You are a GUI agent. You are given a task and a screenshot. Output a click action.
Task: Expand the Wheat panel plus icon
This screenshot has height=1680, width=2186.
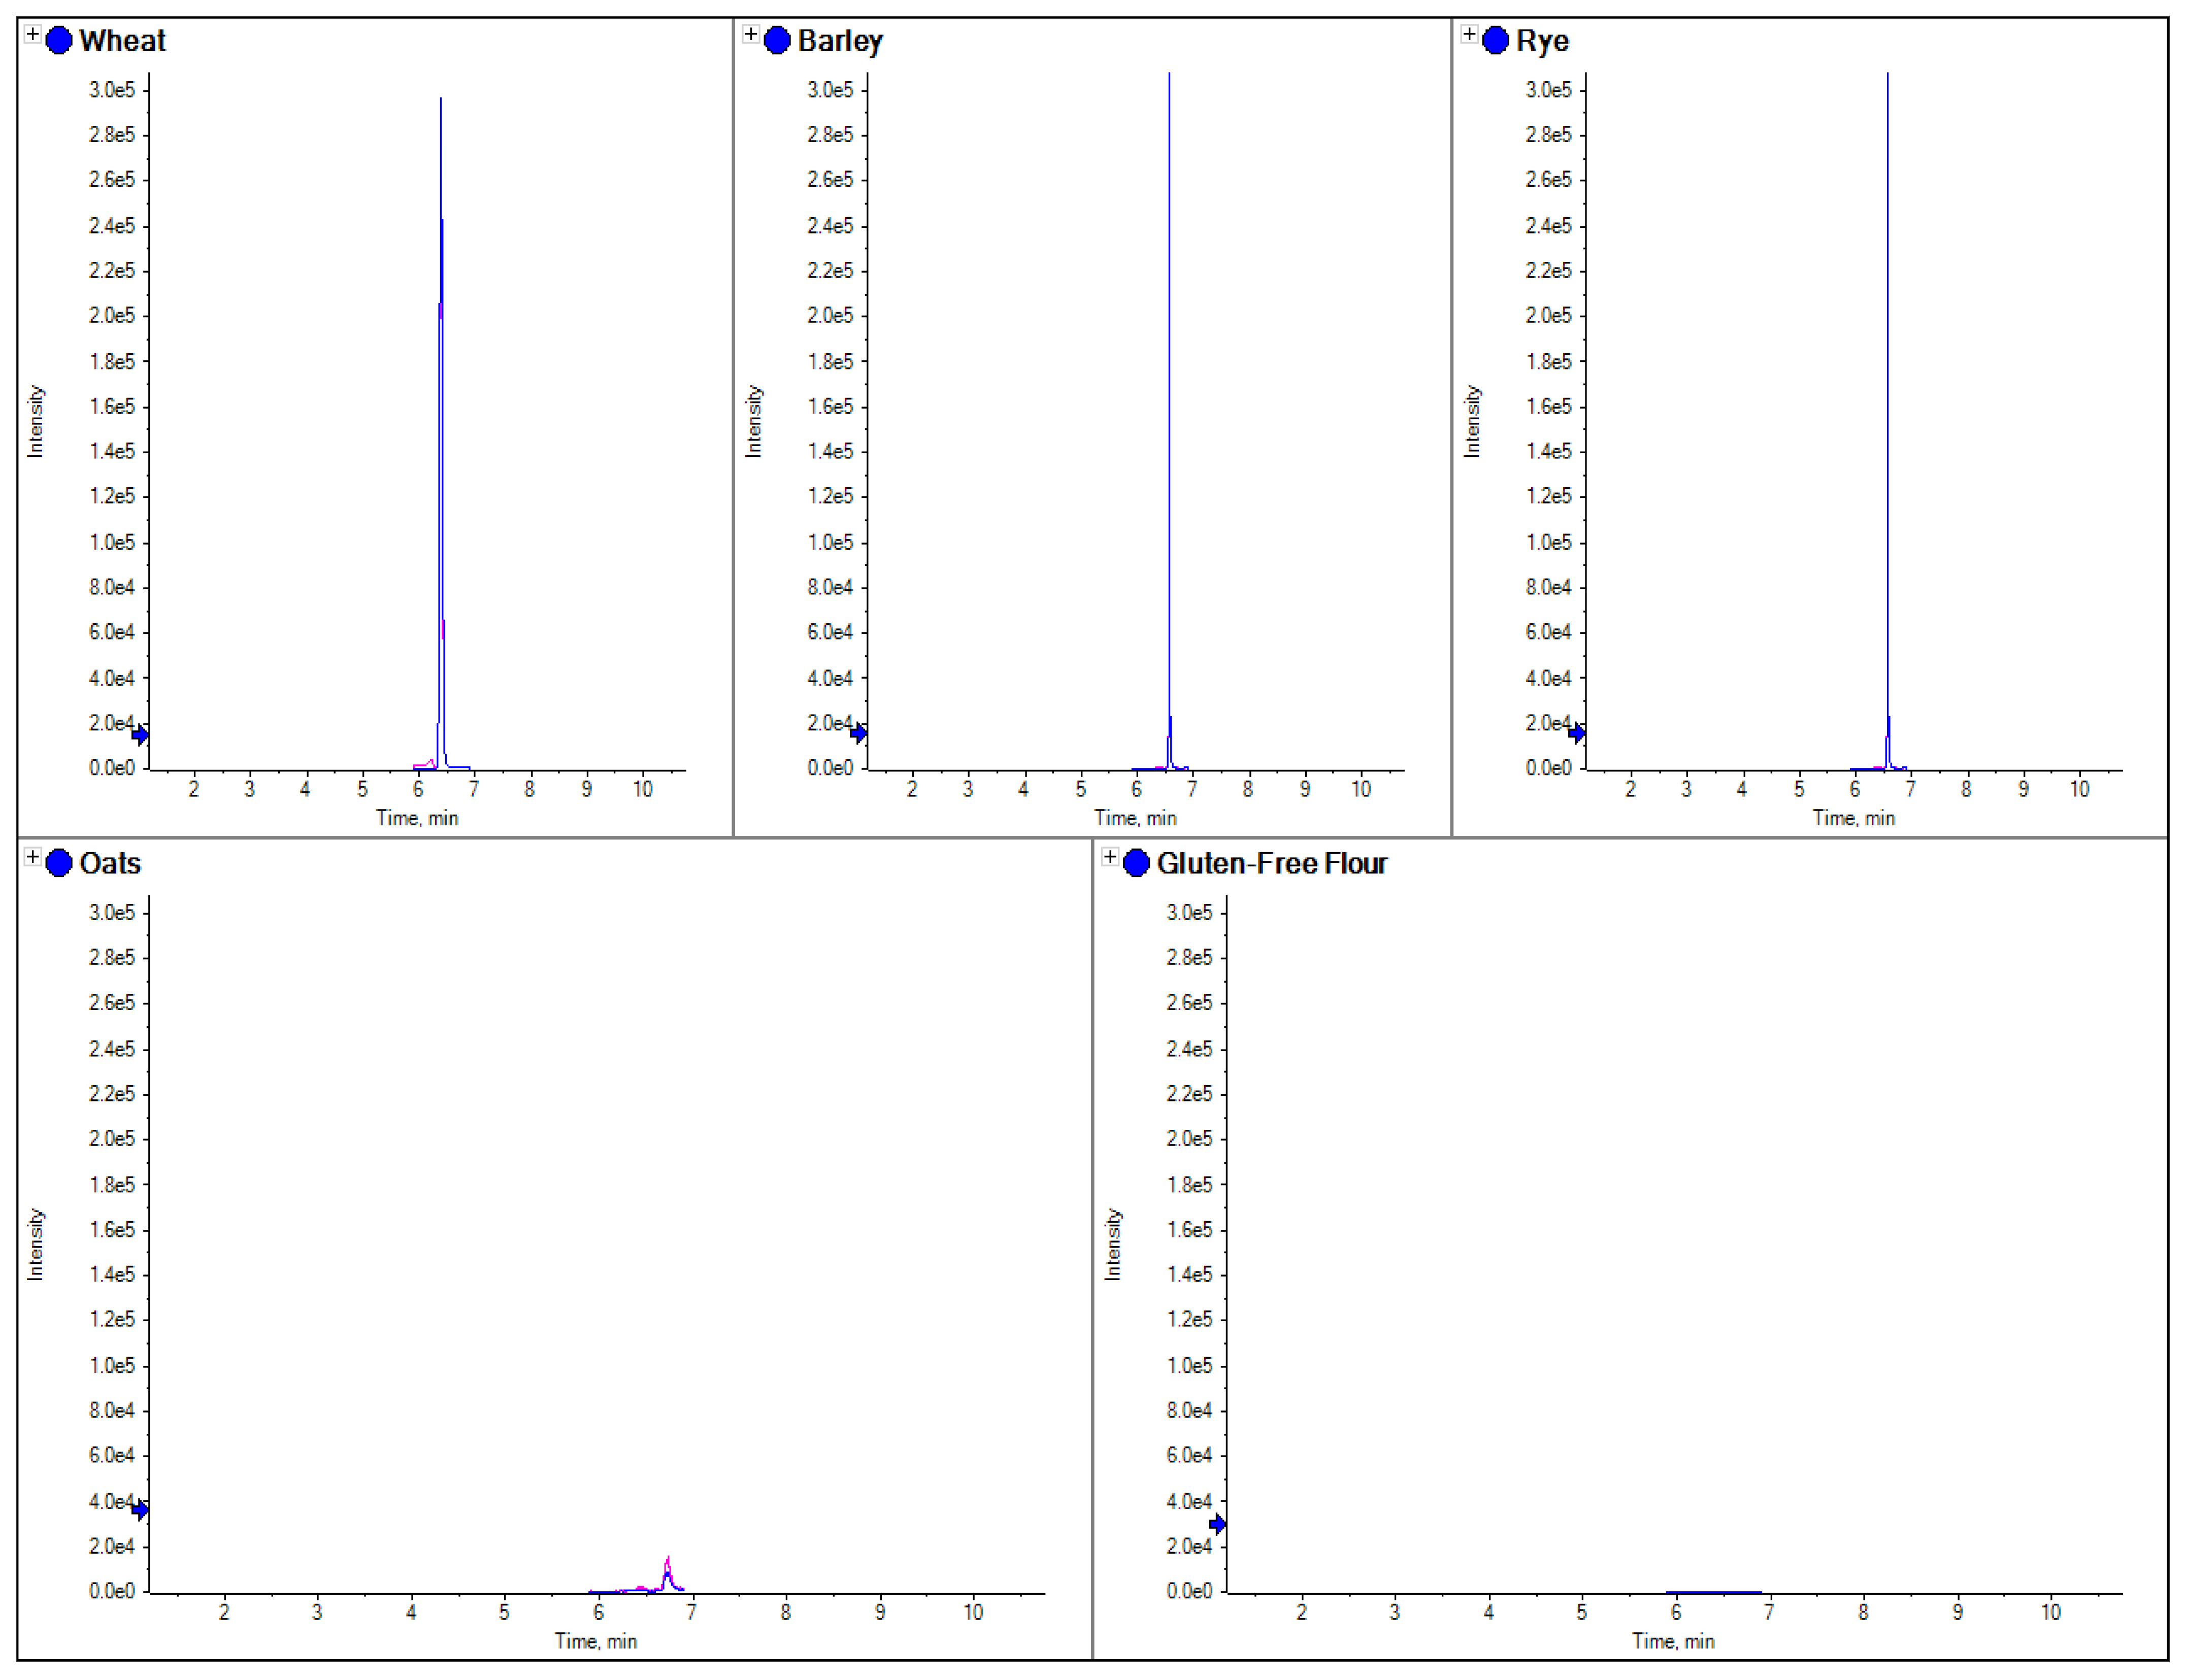pyautogui.click(x=33, y=35)
